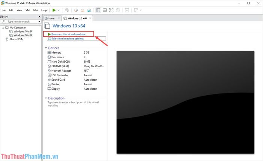The image size is (263, 161).
Task: Select the Sound Card label
Action: click(58, 80)
